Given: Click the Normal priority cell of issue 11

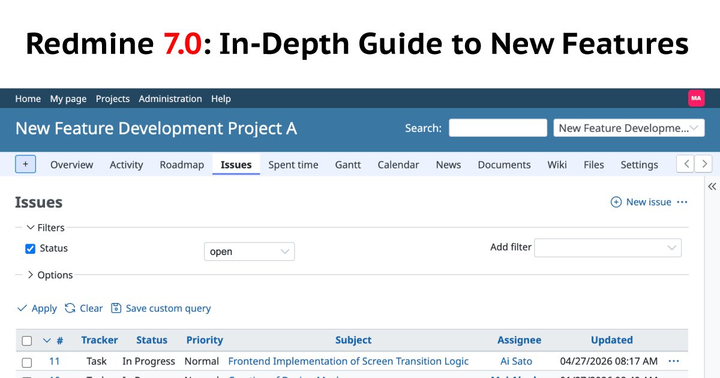Looking at the screenshot, I should 202,361.
